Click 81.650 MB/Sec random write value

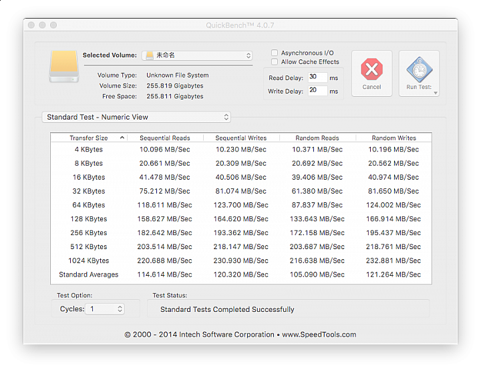[x=393, y=191]
